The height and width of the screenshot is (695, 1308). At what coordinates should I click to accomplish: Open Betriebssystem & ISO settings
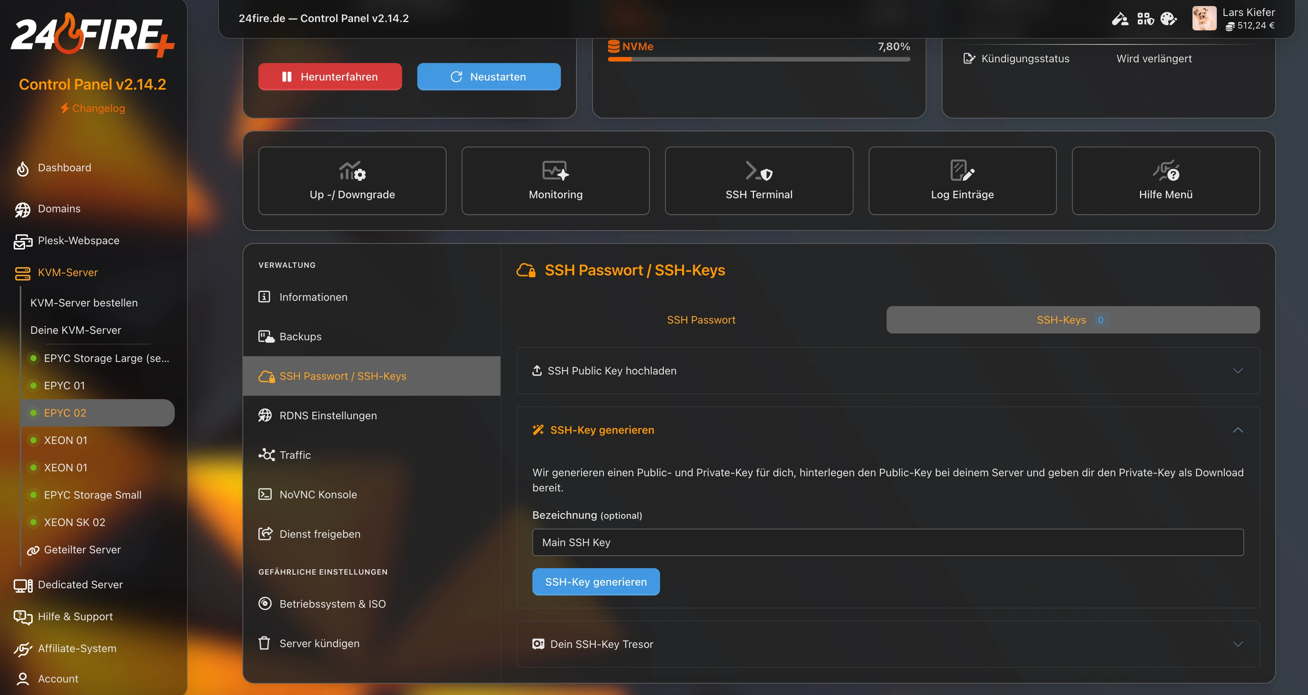[x=372, y=604]
